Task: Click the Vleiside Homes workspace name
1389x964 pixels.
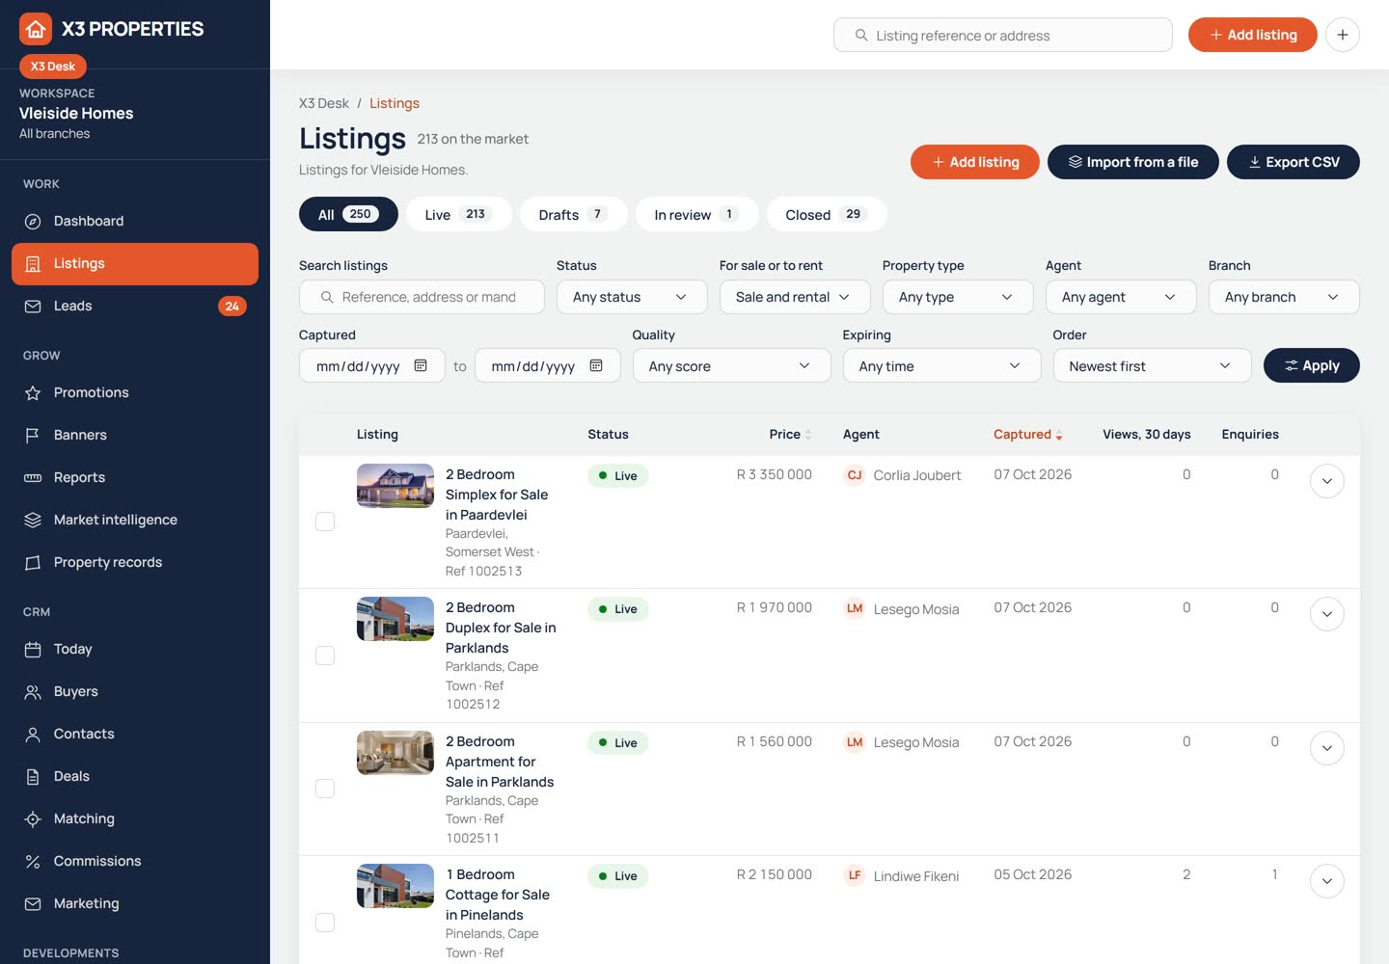Action: coord(76,113)
